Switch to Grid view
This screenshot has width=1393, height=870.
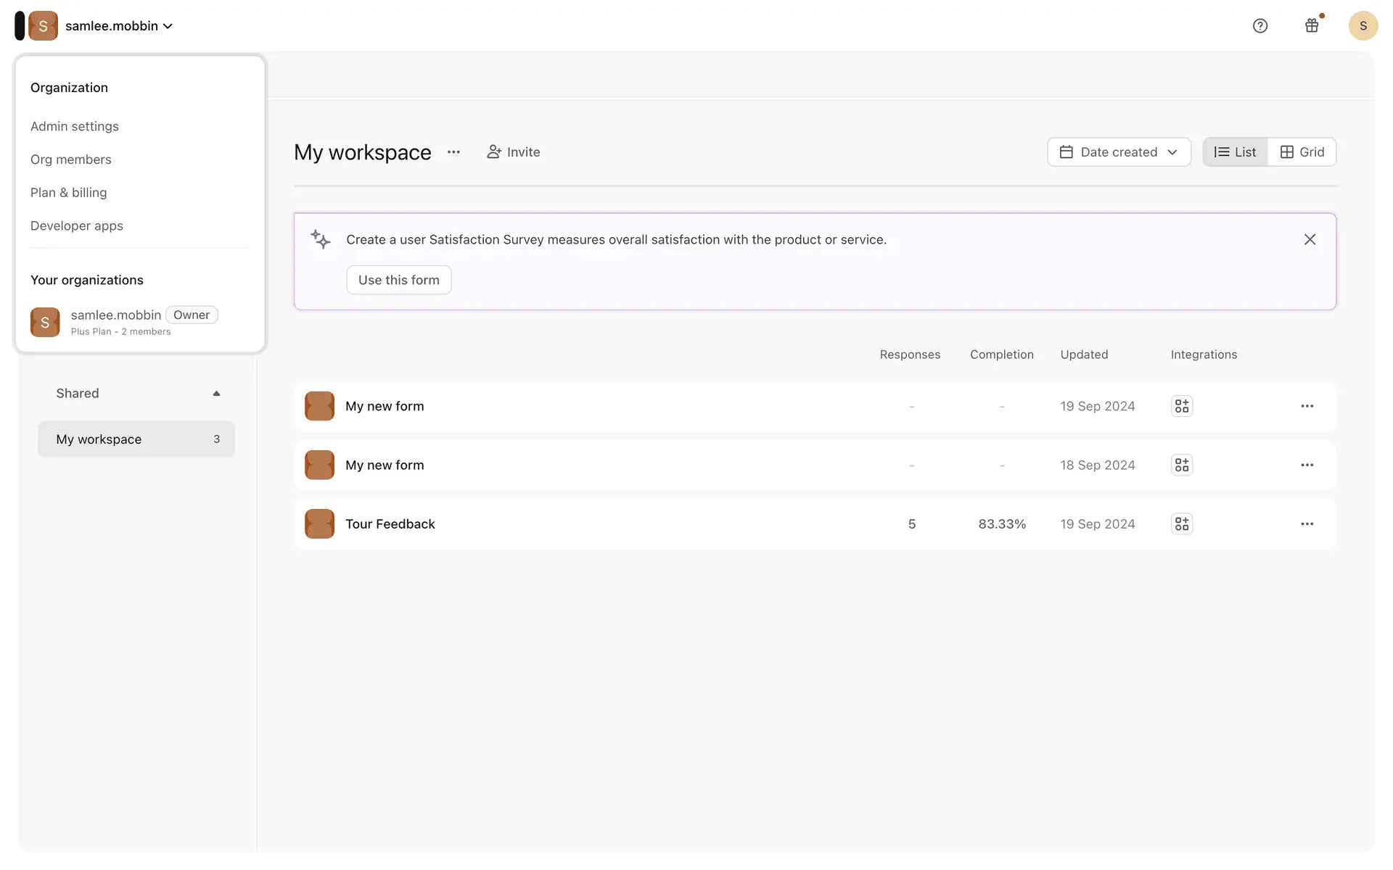pos(1302,152)
